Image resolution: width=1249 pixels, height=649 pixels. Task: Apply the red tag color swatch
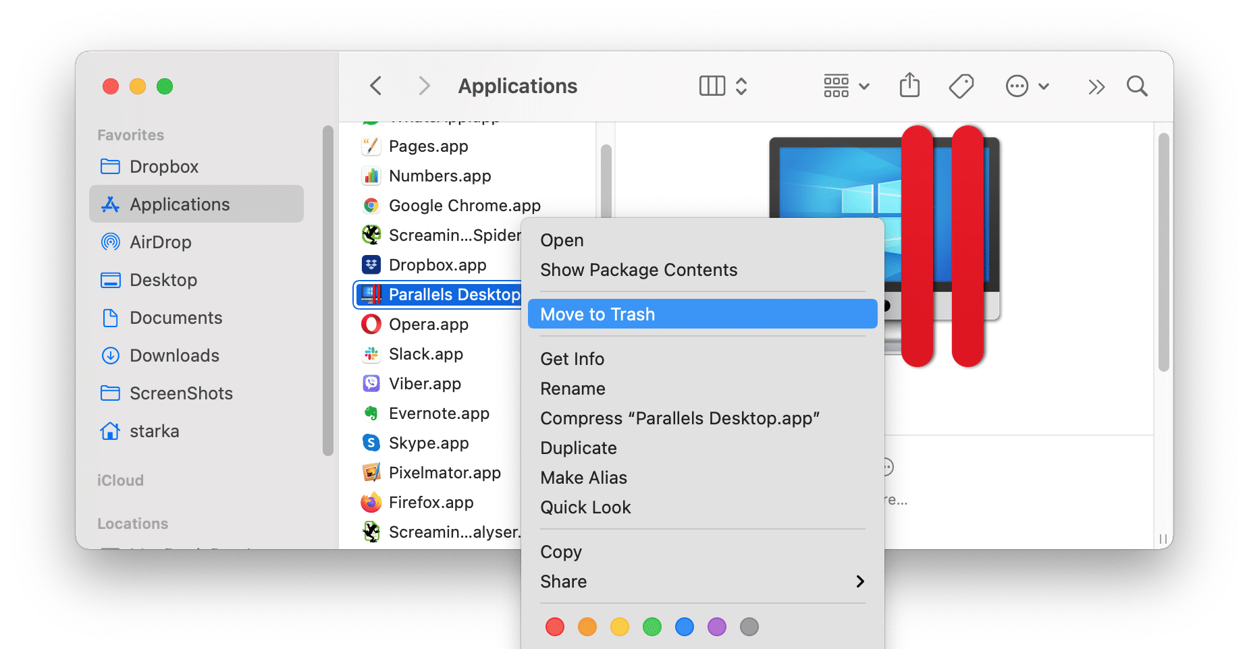click(x=554, y=627)
